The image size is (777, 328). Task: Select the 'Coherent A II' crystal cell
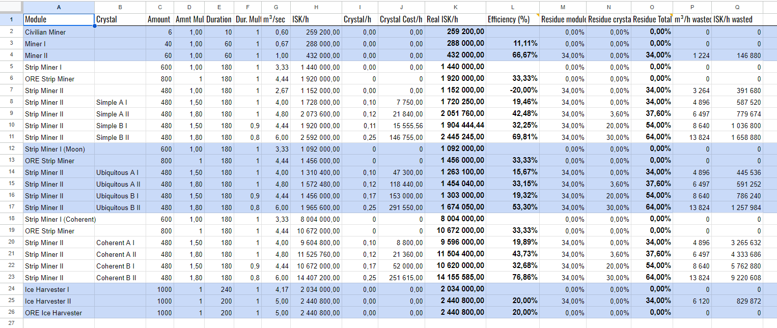120,254
